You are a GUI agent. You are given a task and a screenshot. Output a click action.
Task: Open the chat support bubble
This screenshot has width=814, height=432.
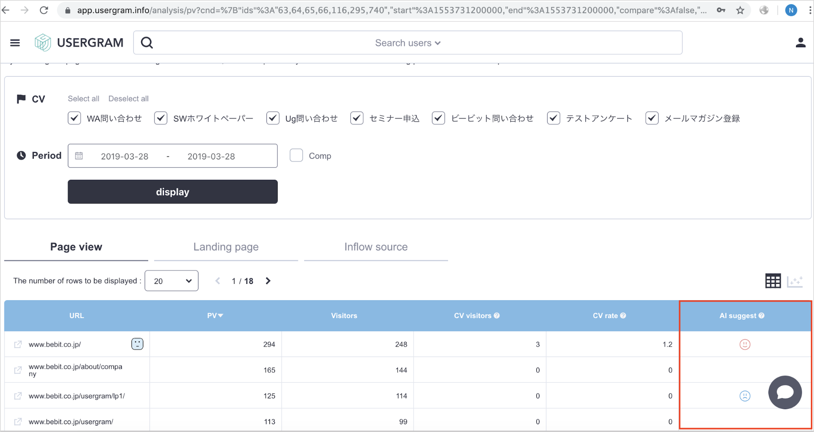[x=785, y=392]
